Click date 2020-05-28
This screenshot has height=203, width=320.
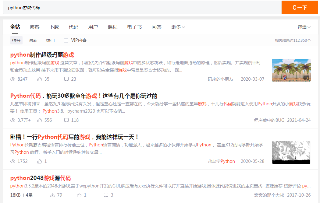252,161
